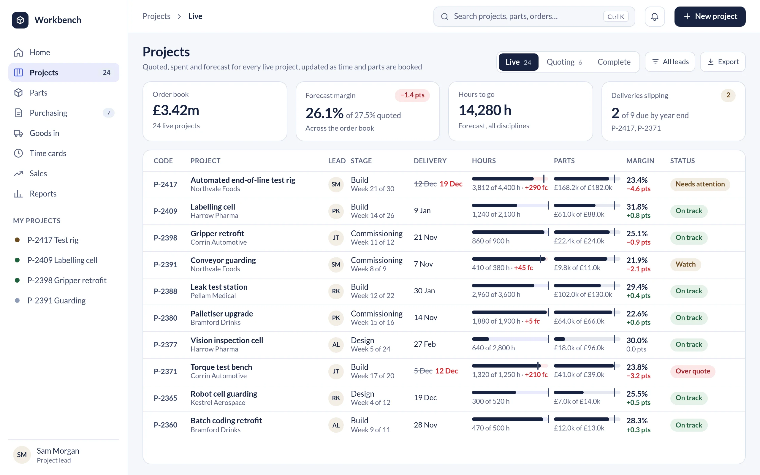
Task: Click the filter icon on All leads
Action: point(655,62)
